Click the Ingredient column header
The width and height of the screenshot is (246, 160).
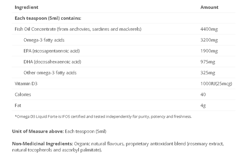tap(27, 7)
